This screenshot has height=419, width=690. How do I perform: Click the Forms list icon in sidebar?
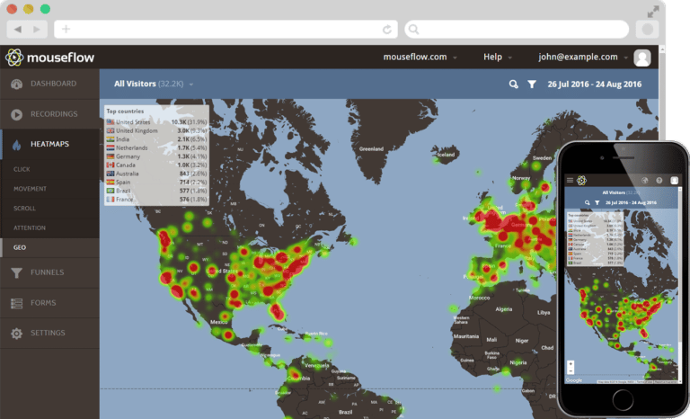click(x=16, y=303)
